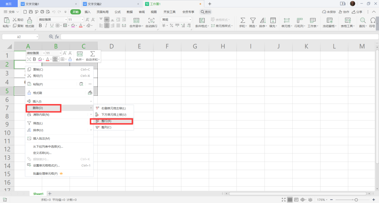Click the eye protection mode icon
Screen dimensions: 379x203
[x=311, y=200]
